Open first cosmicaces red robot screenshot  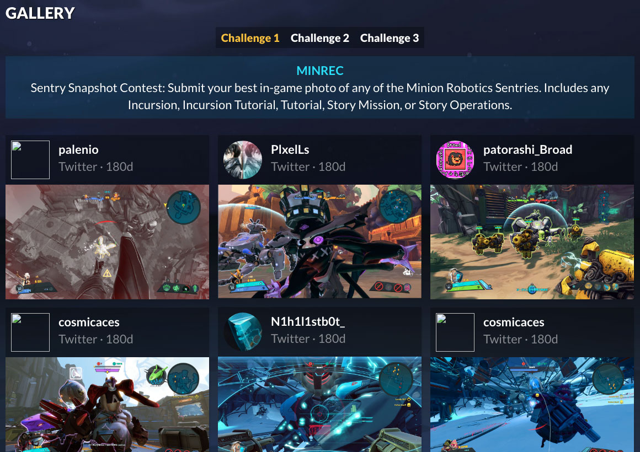tap(108, 404)
